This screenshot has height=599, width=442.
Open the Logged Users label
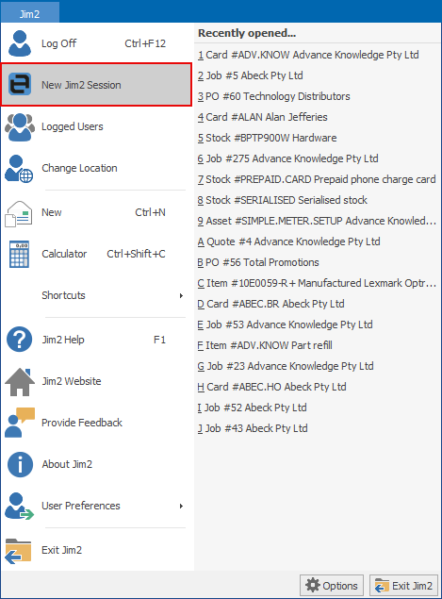(73, 126)
